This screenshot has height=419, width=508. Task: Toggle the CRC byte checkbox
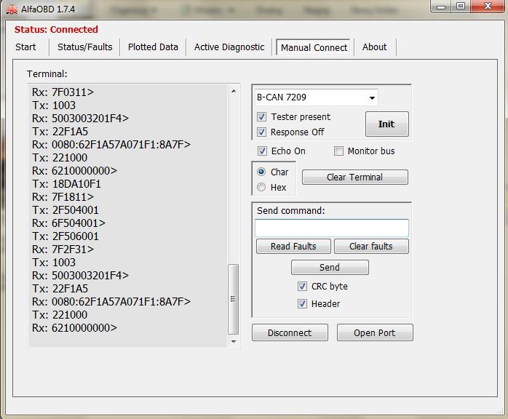302,286
